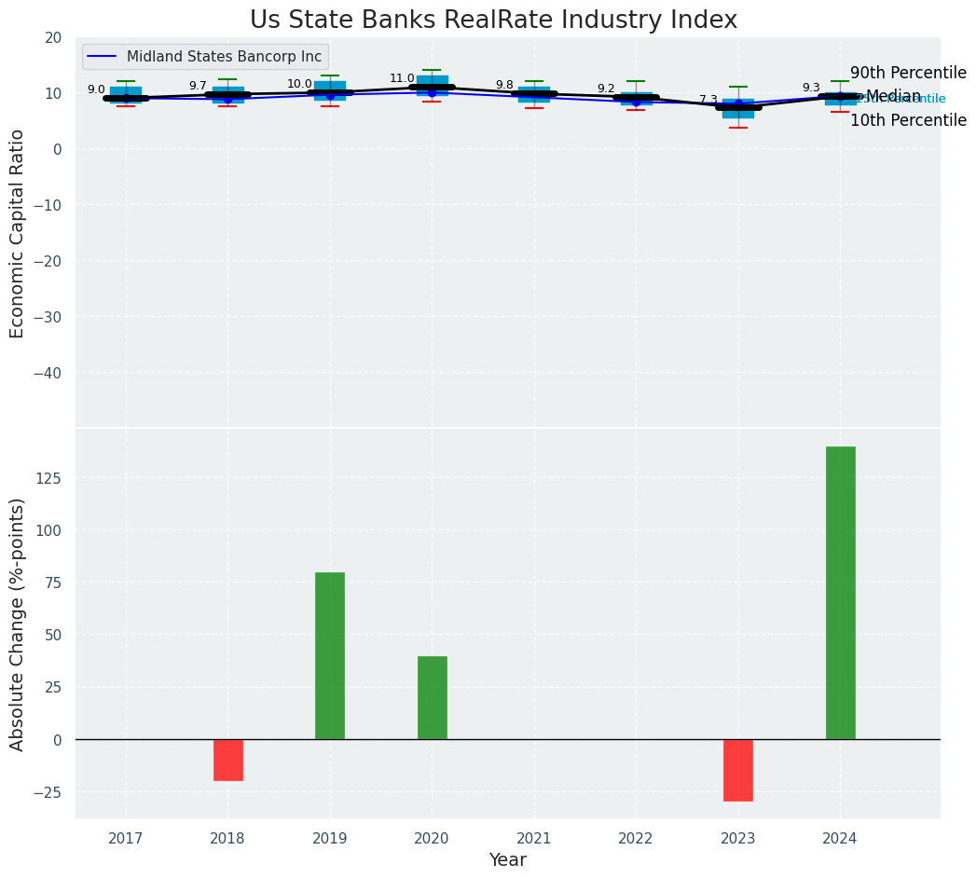
Task: Select the green 2020 bar
Action: (432, 697)
